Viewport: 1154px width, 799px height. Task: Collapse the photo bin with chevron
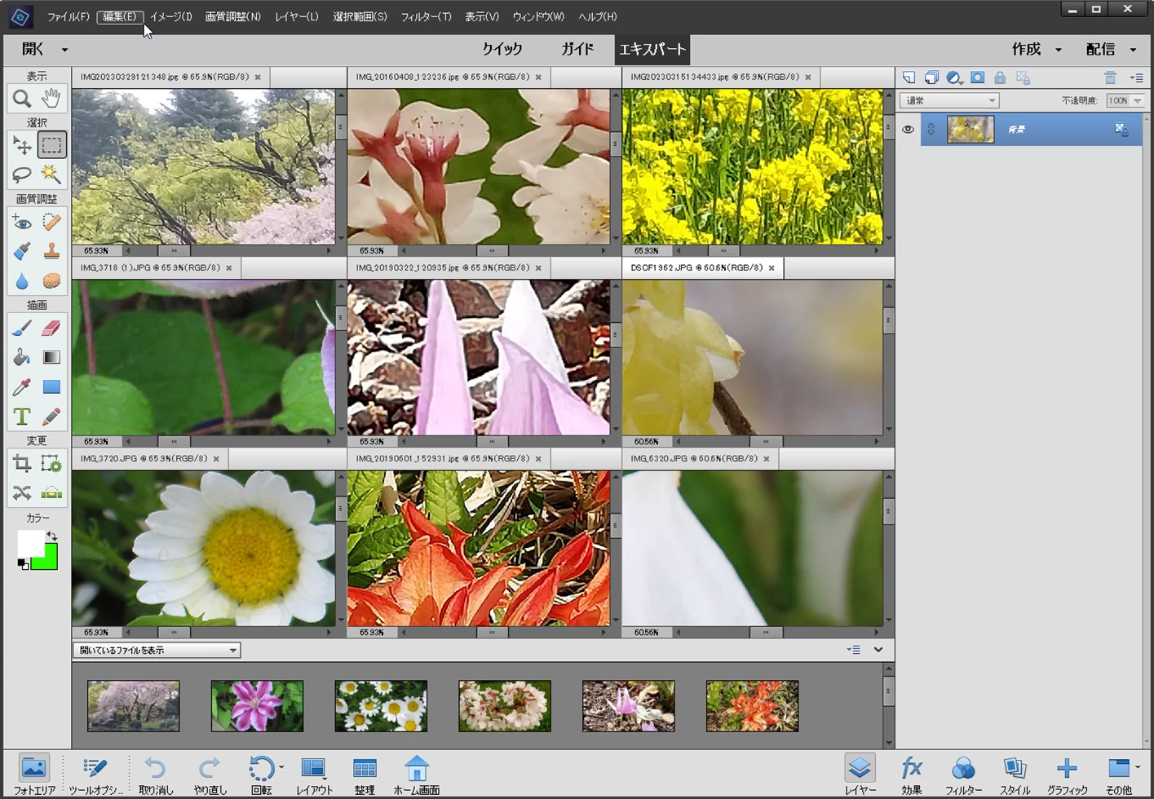[x=878, y=650]
